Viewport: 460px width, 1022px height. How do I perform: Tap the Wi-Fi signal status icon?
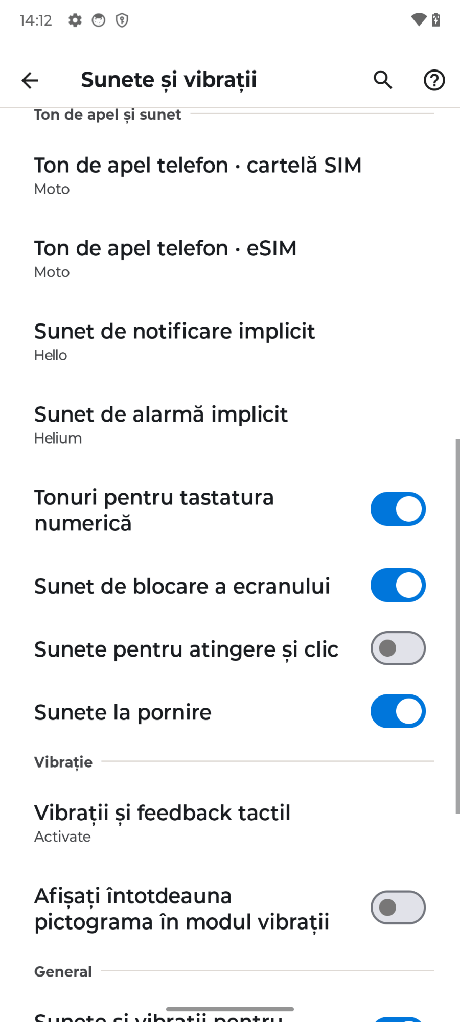point(418,20)
